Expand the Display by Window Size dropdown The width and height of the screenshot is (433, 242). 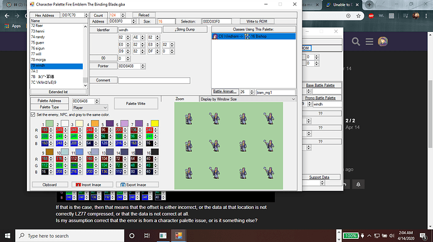point(248,99)
